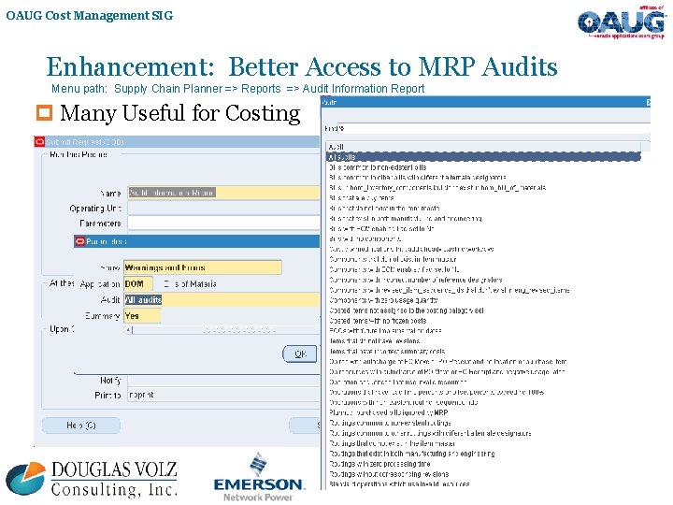Click Oracle icon in Submit Request title bar
Image resolution: width=673 pixels, height=505 pixels.
39,142
